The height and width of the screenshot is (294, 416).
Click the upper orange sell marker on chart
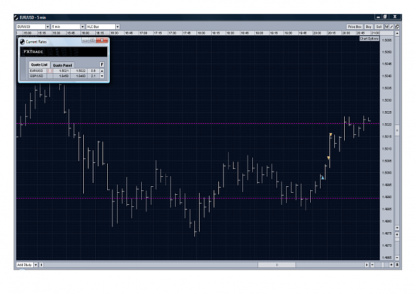(x=331, y=135)
